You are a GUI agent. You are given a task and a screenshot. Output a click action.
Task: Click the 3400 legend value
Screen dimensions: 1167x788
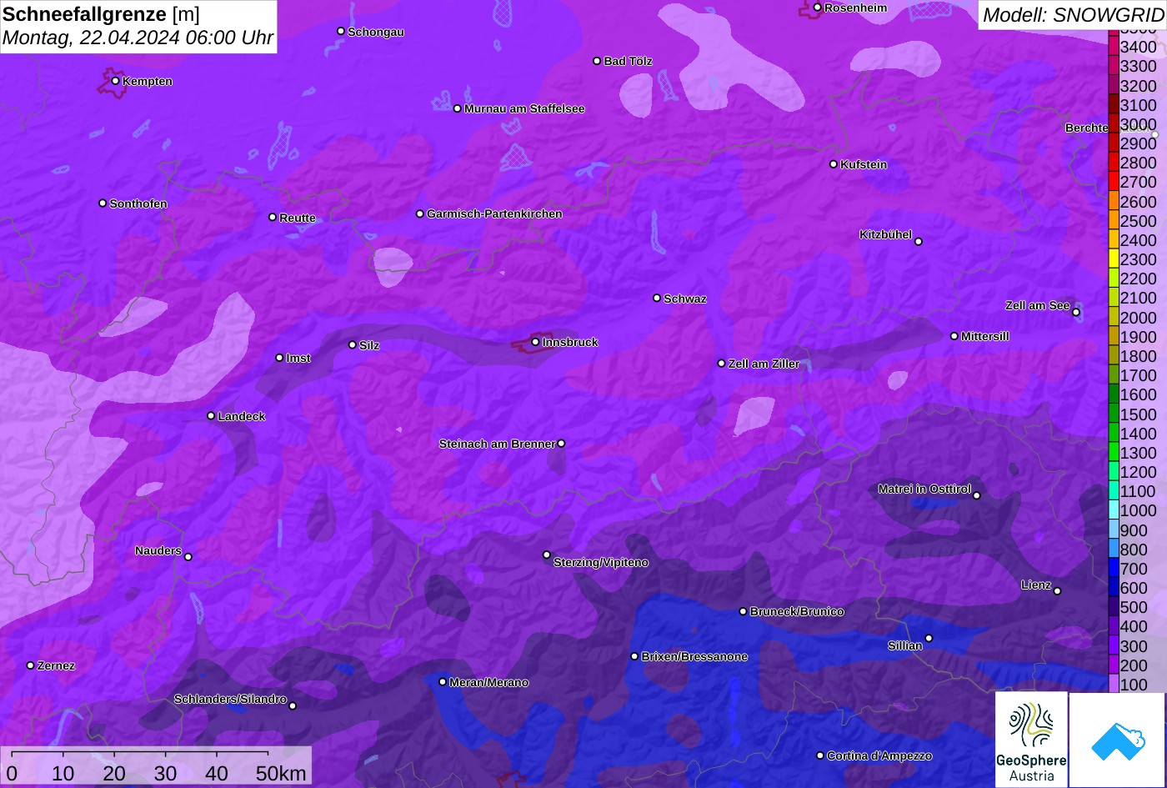click(1139, 47)
